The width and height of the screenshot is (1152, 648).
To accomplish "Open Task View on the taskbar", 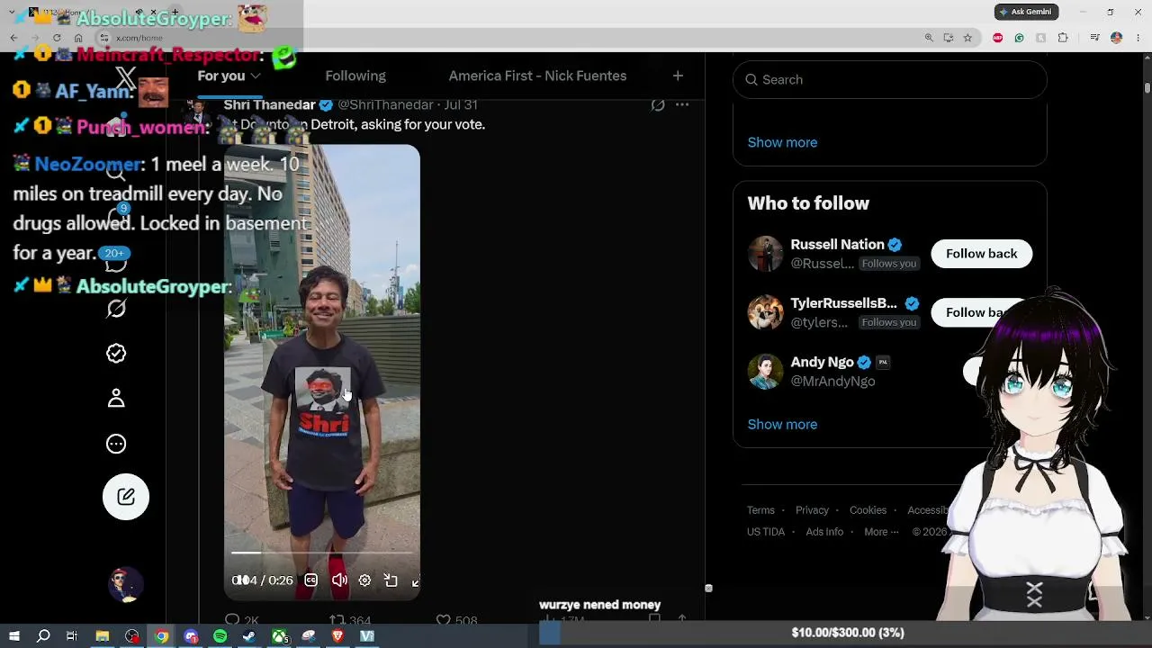I will pos(72,636).
